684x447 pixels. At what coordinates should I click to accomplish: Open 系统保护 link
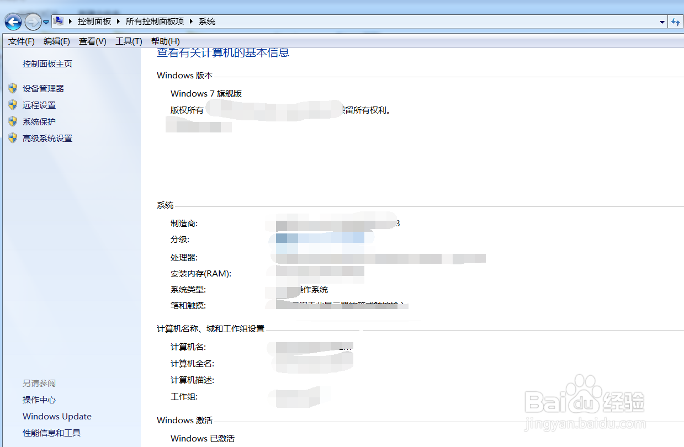(x=39, y=121)
